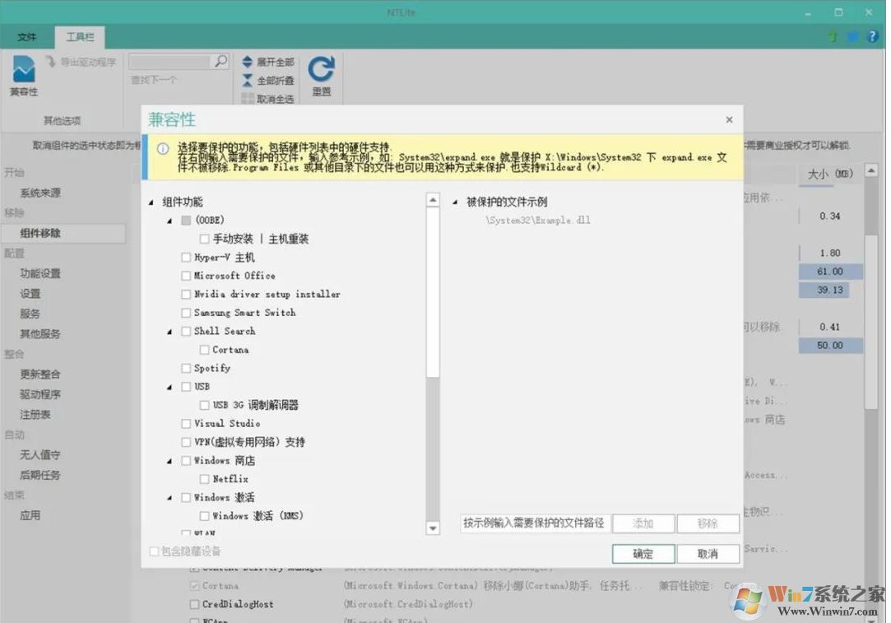
Task: Click main window scrollbar up arrow
Action: click(x=871, y=170)
